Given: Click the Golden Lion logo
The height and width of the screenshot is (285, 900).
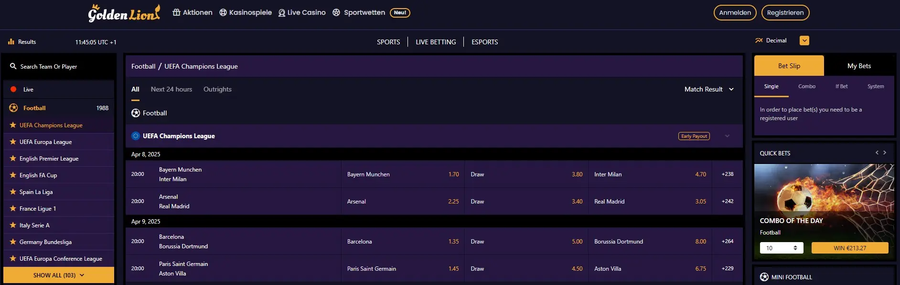Looking at the screenshot, I should click(x=124, y=13).
